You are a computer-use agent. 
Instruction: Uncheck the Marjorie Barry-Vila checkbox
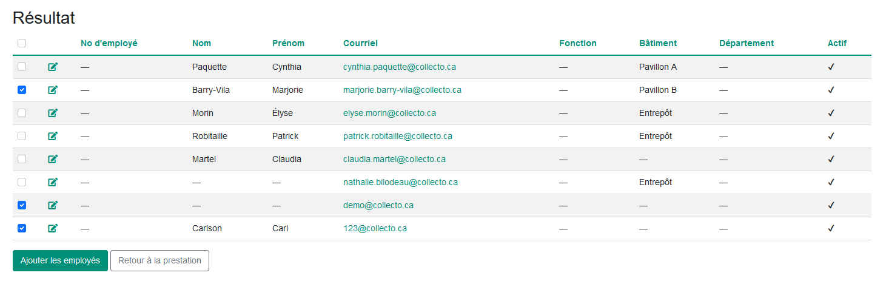pos(22,90)
